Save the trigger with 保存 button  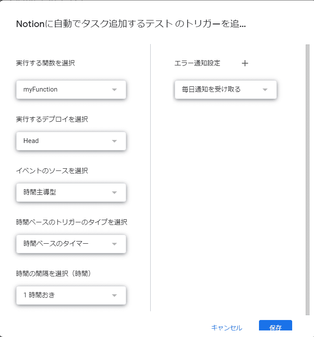pyautogui.click(x=275, y=327)
